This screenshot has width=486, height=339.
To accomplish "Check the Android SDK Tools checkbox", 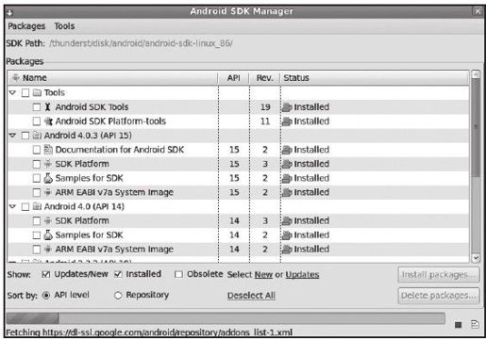I will click(37, 107).
